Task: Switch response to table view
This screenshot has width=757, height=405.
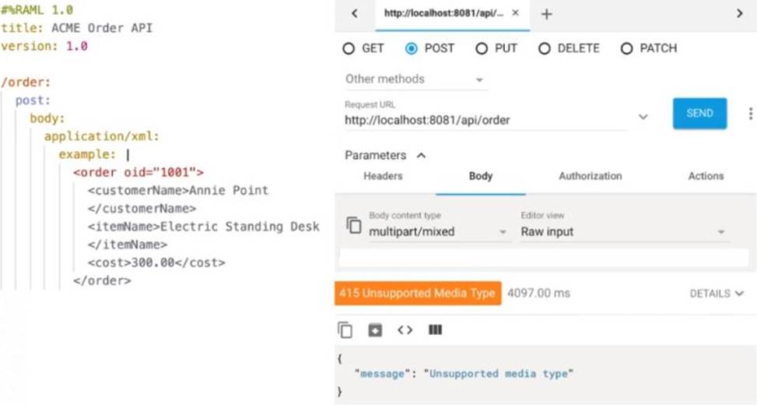Action: pyautogui.click(x=435, y=330)
